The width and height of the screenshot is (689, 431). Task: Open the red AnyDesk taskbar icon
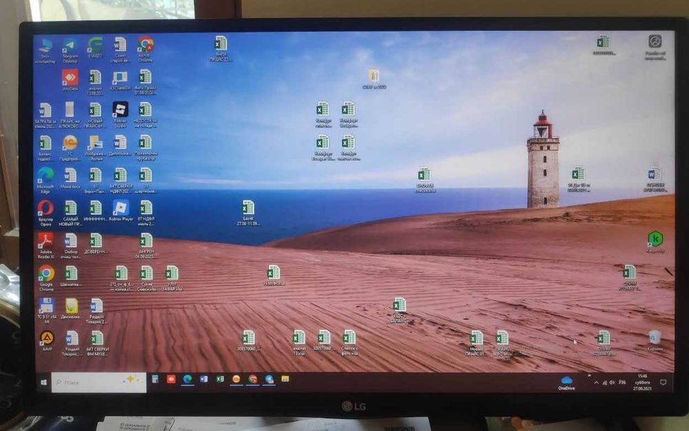pyautogui.click(x=171, y=379)
